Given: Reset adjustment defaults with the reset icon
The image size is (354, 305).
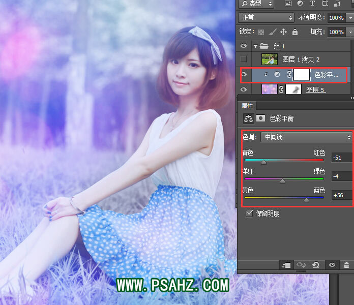Looking at the screenshot, I should (x=316, y=265).
